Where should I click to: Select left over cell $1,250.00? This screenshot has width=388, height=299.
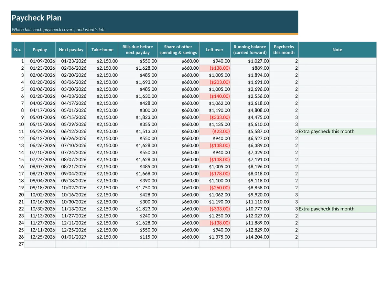pyautogui.click(x=215, y=216)
